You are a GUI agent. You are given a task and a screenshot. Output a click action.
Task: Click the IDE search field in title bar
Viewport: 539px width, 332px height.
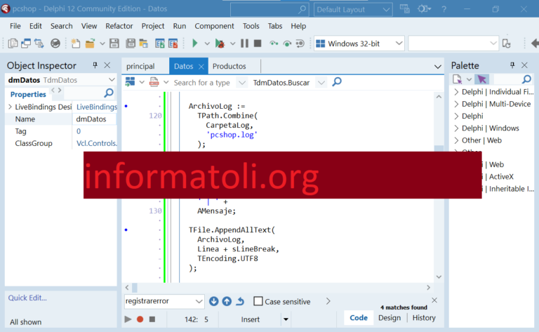tap(269, 10)
